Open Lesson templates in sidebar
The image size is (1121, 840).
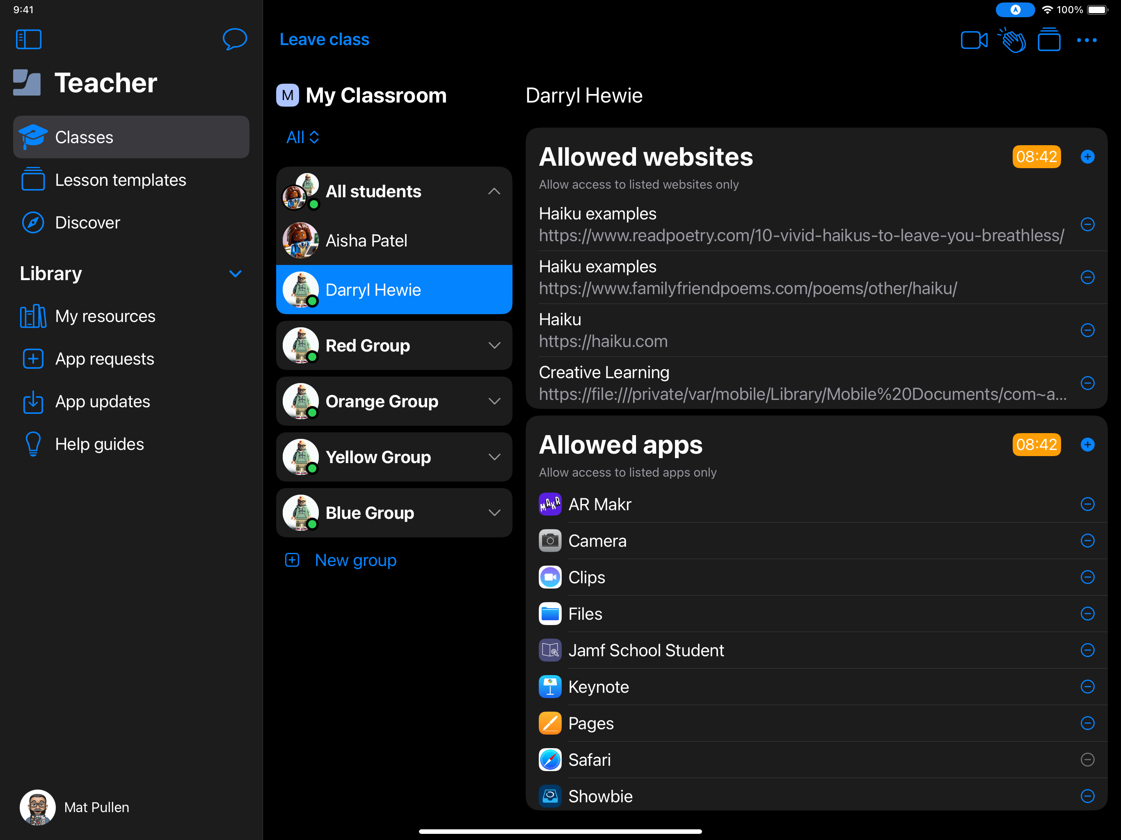click(120, 180)
